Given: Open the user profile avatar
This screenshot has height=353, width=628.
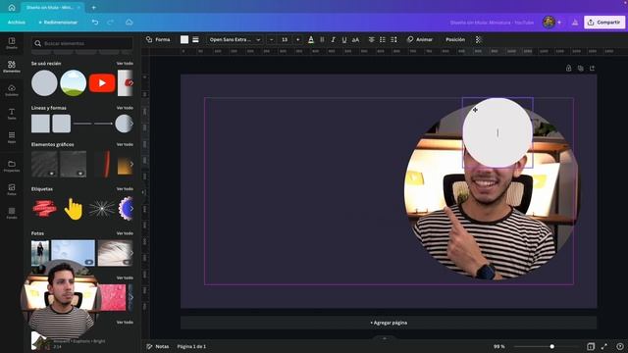Looking at the screenshot, I should pos(549,23).
